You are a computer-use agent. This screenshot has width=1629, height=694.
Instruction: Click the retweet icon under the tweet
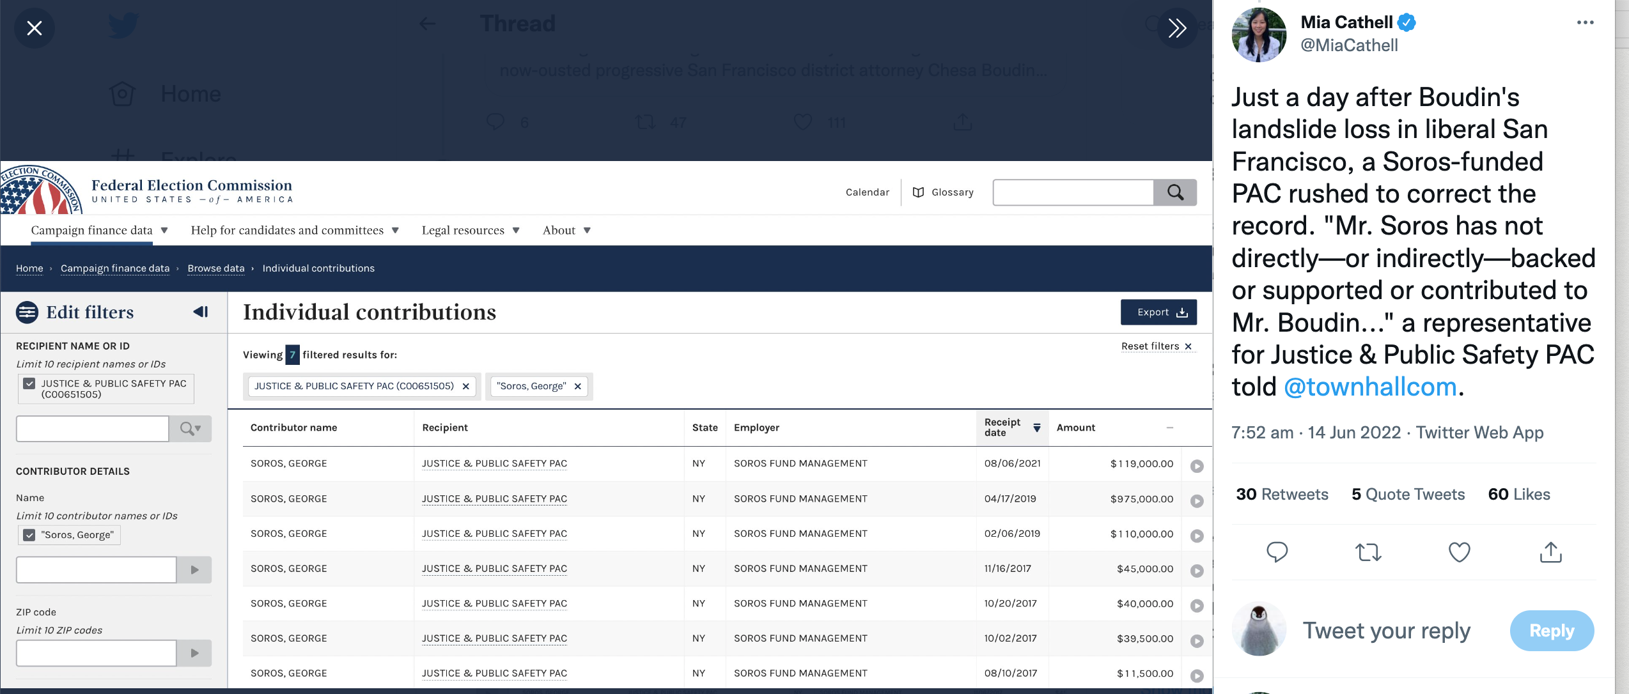pyautogui.click(x=1368, y=552)
